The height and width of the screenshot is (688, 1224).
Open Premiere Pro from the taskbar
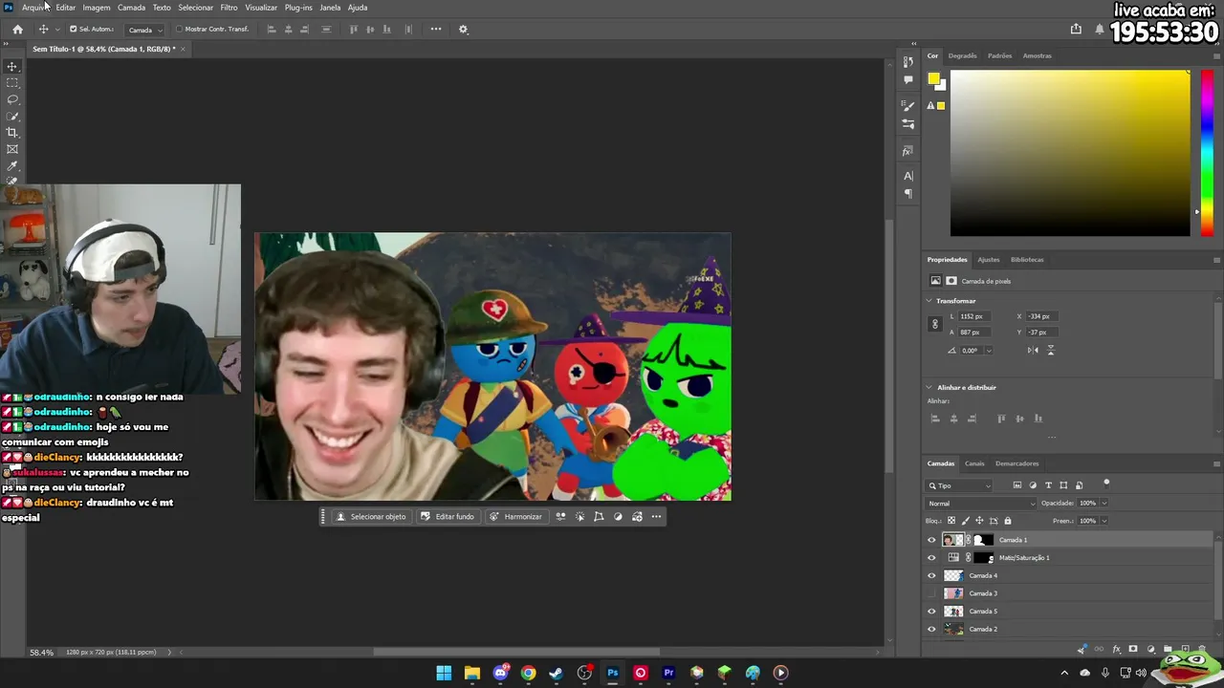668,673
